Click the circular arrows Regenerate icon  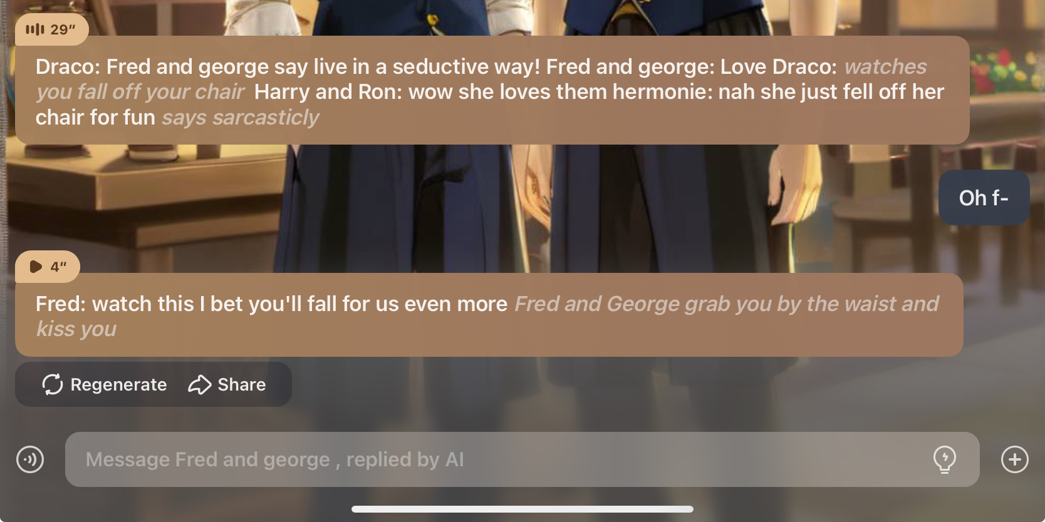[x=53, y=384]
